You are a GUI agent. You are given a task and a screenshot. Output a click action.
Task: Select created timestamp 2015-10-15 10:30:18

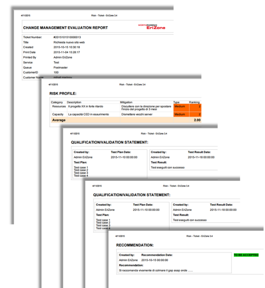click(x=67, y=47)
